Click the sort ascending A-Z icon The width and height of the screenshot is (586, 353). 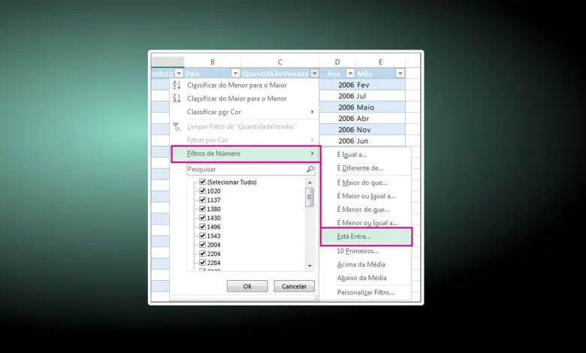(x=177, y=85)
